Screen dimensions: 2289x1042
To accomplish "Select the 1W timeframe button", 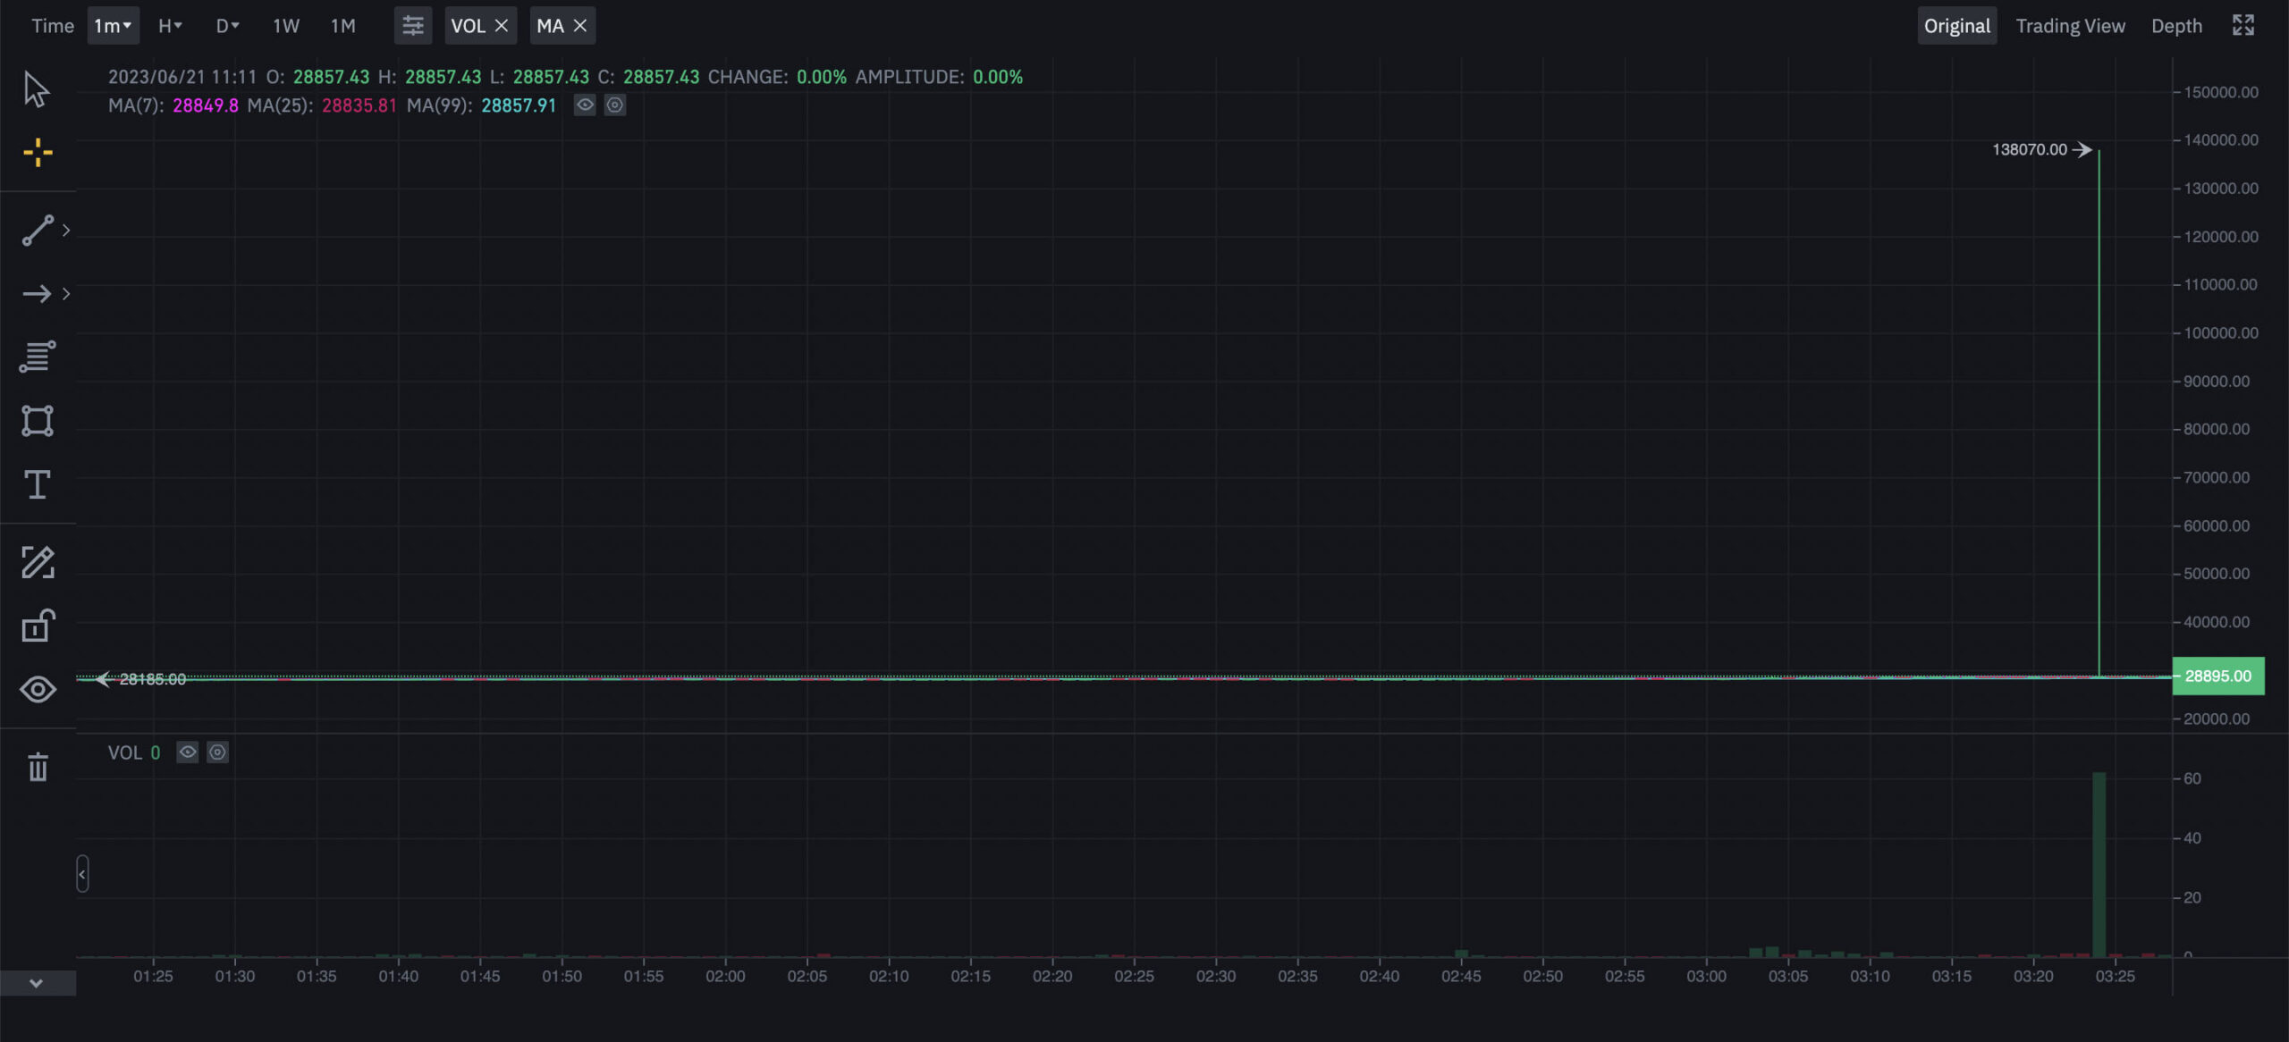I will (286, 26).
